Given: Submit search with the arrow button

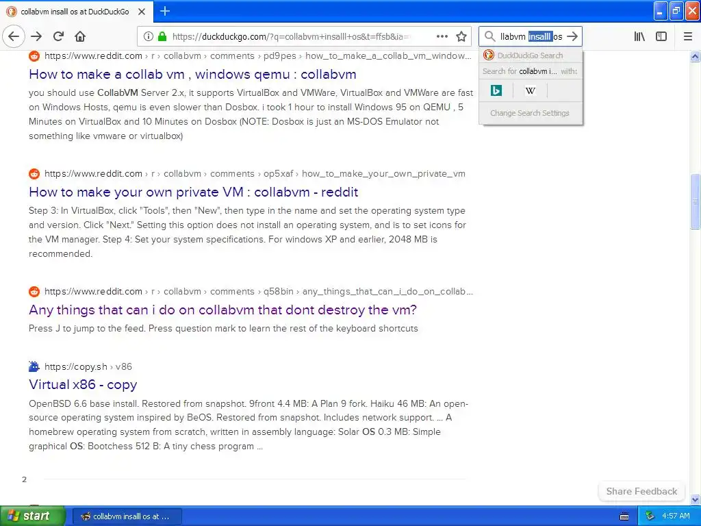Looking at the screenshot, I should [572, 37].
